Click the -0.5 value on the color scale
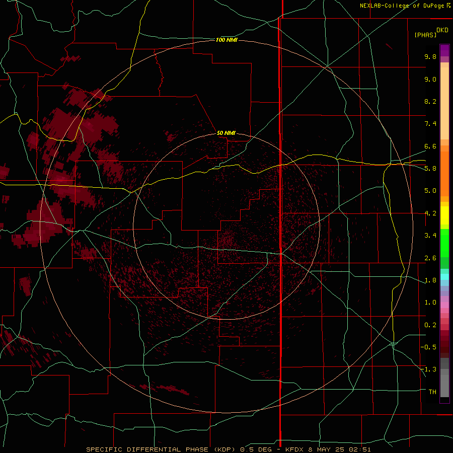453x453 pixels. (x=428, y=347)
